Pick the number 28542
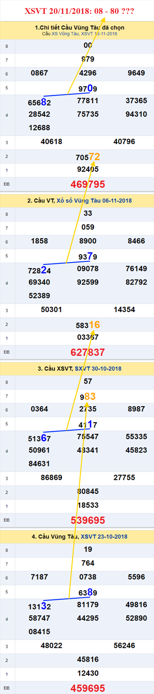This screenshot has height=694, width=154. [39, 114]
